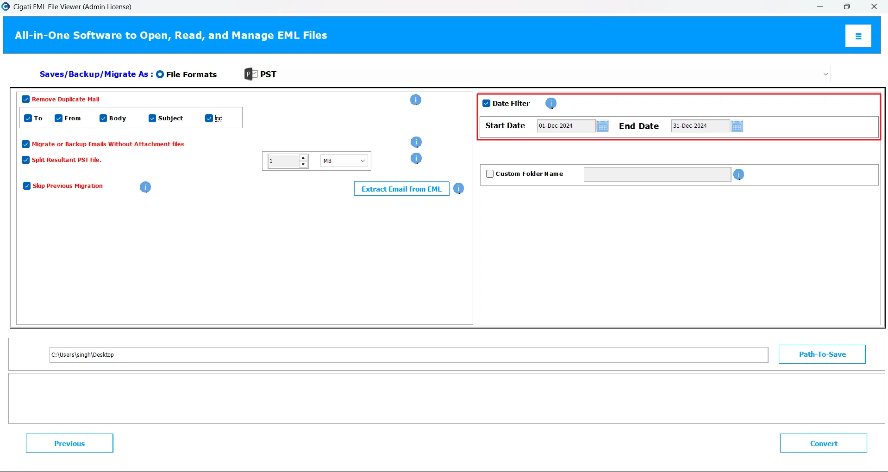Go back with the Previous button
The height and width of the screenshot is (472, 888).
(69, 443)
